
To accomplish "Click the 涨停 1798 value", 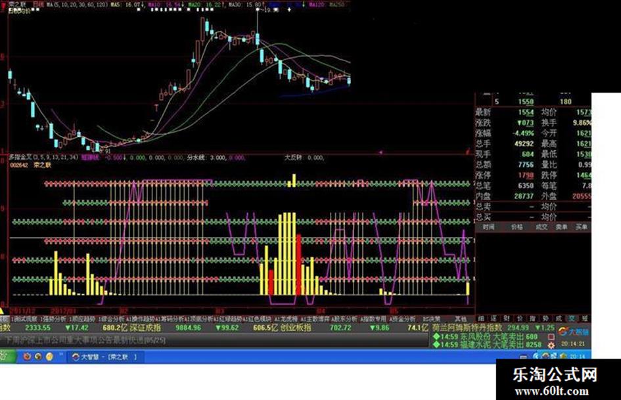I will (526, 175).
